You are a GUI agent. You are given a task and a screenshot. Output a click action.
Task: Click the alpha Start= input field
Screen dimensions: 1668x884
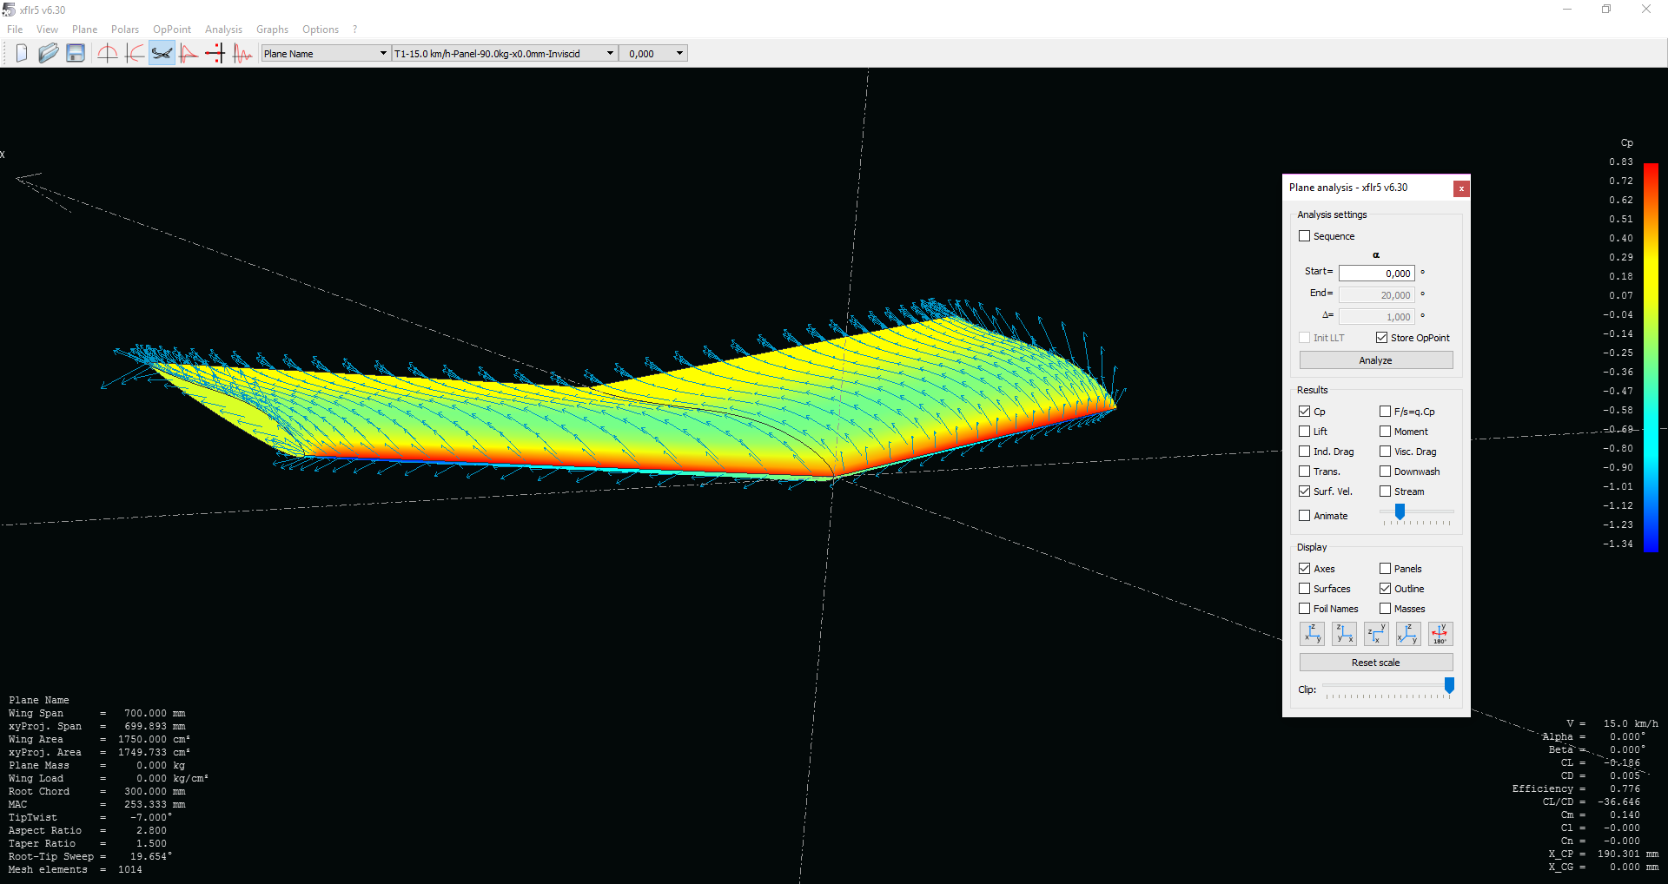1376,274
